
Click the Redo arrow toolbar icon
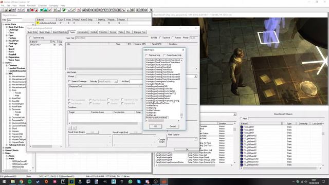(x=23, y=10)
